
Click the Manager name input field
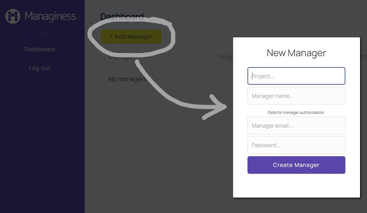(296, 96)
